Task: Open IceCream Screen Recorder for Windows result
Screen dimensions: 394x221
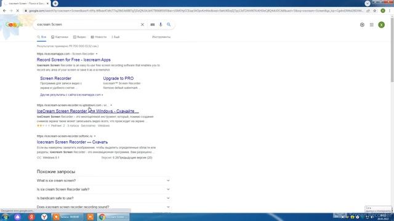Action: pos(87,111)
